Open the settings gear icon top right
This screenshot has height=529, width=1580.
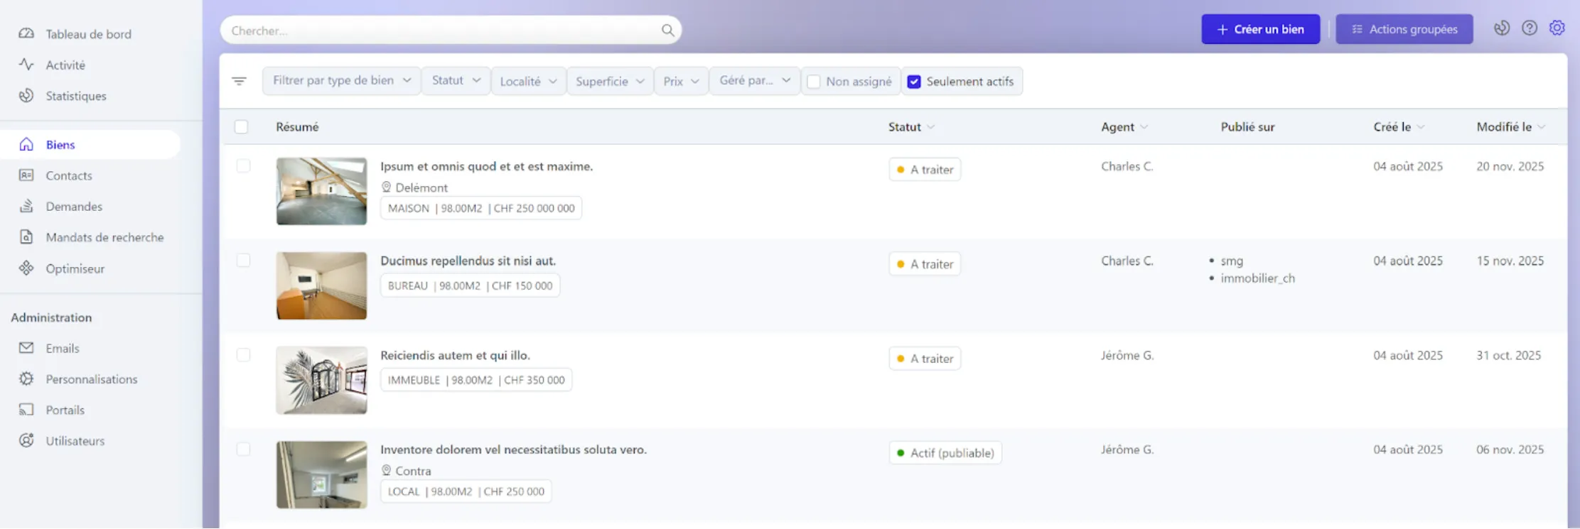click(x=1557, y=28)
